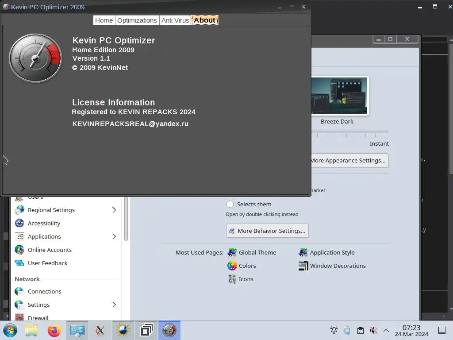
Task: Click the sun-globe taskbar icon
Action: [123, 330]
